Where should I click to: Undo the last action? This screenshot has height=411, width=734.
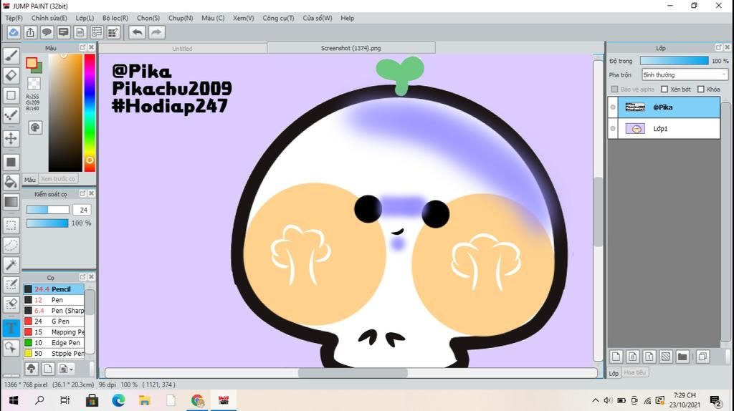(x=137, y=32)
